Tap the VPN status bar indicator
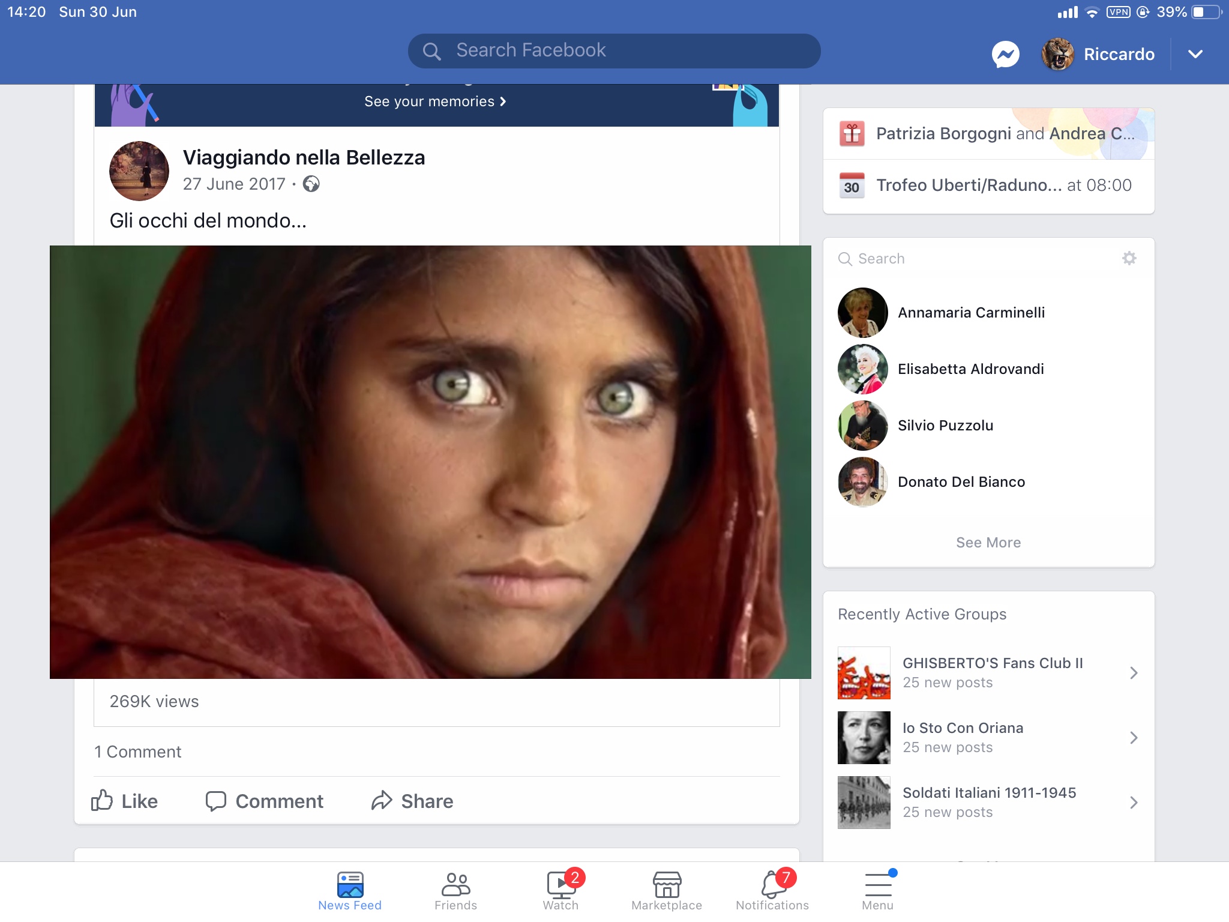 point(1119,12)
